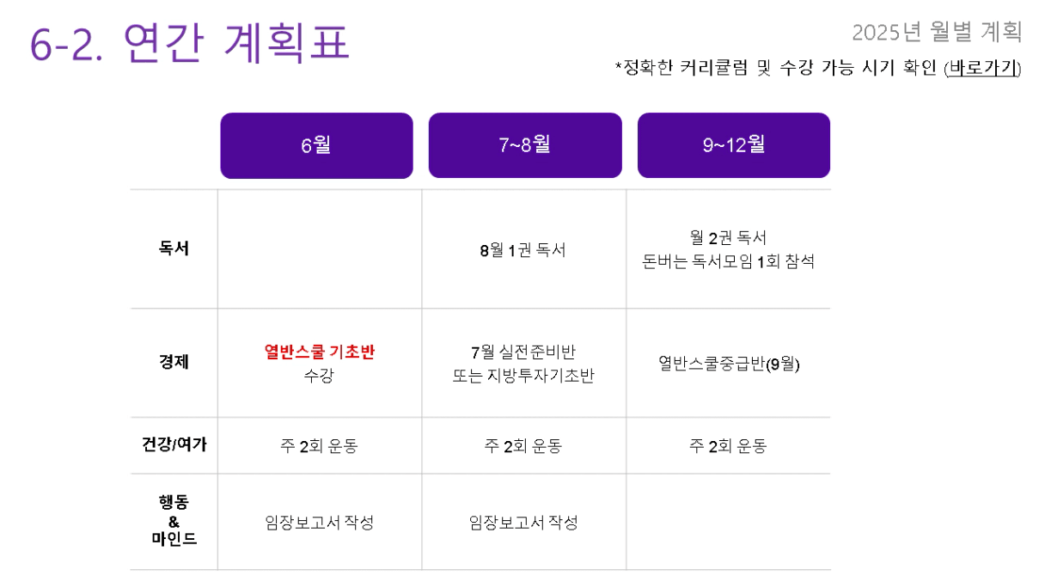Viewport: 1045px width, 588px height.
Task: Select the 6월 header button
Action: pyautogui.click(x=316, y=145)
